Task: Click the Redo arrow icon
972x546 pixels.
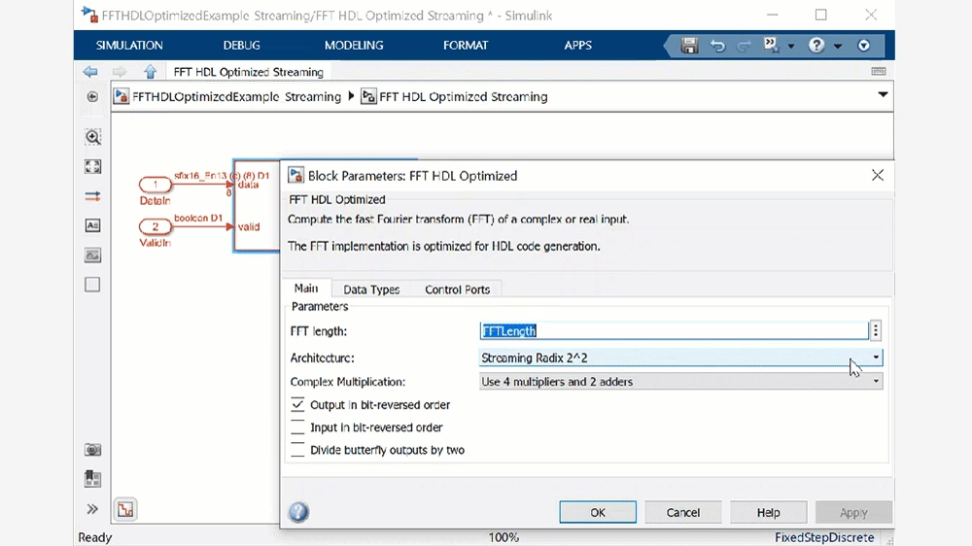Action: [744, 46]
